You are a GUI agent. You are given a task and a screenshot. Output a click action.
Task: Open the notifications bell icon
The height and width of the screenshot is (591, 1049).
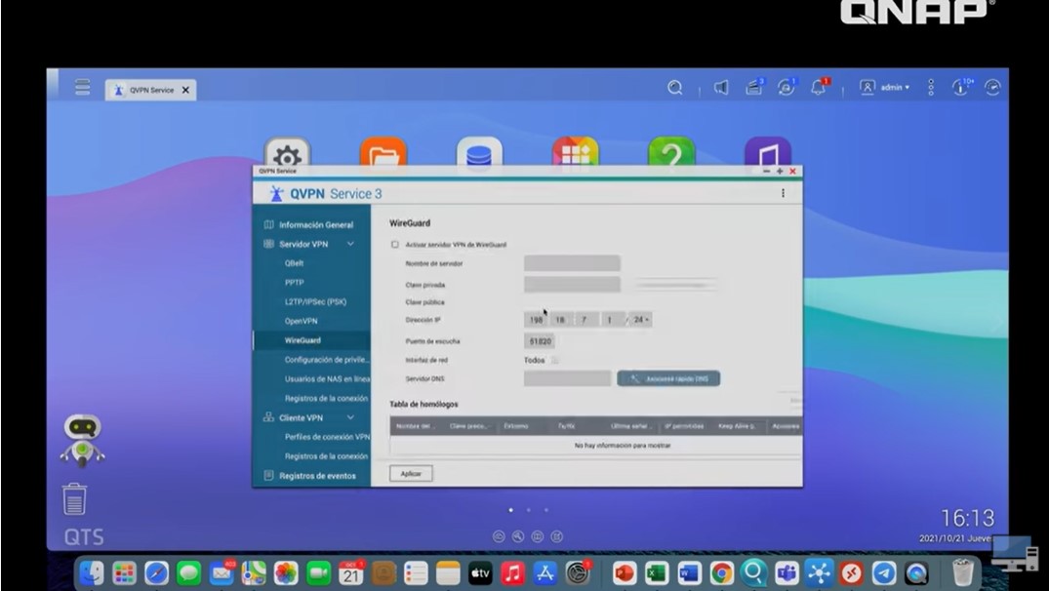tap(820, 87)
